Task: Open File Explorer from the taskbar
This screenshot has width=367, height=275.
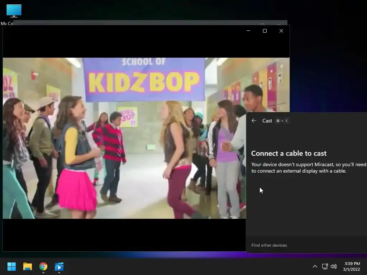Action: [x=27, y=266]
